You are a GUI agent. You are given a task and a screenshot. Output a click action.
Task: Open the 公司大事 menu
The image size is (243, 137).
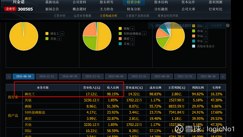(188, 9)
